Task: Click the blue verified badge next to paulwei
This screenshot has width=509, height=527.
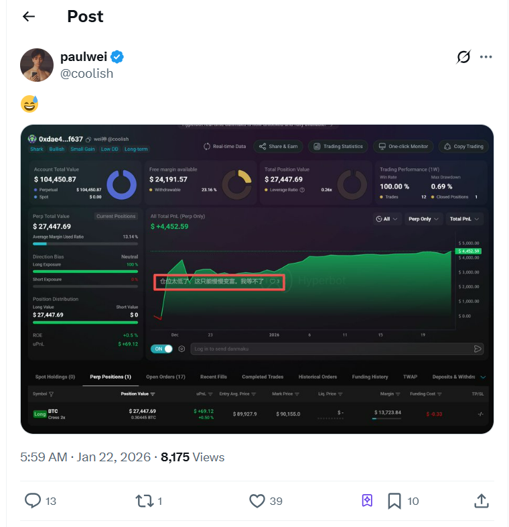Action: (117, 56)
